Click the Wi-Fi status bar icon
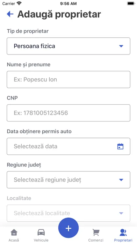 pos(19,3)
